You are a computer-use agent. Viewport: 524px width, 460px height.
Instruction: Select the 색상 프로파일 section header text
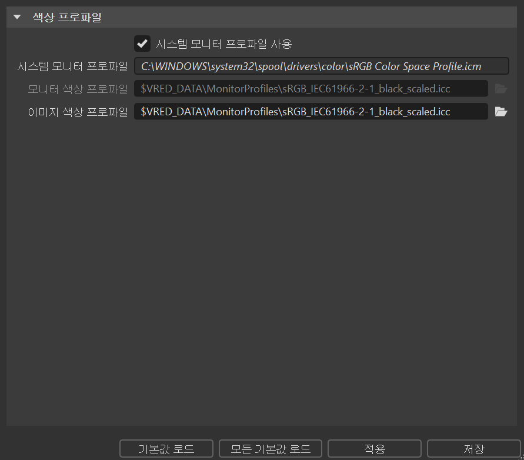point(67,17)
